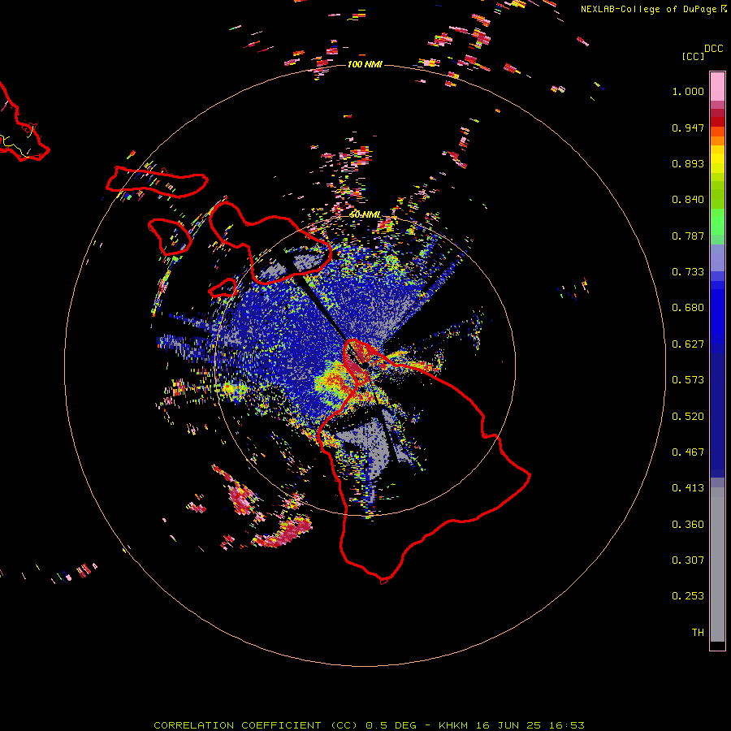Click the 1.000 value on color scale
This screenshot has width=731, height=731.
tap(688, 91)
